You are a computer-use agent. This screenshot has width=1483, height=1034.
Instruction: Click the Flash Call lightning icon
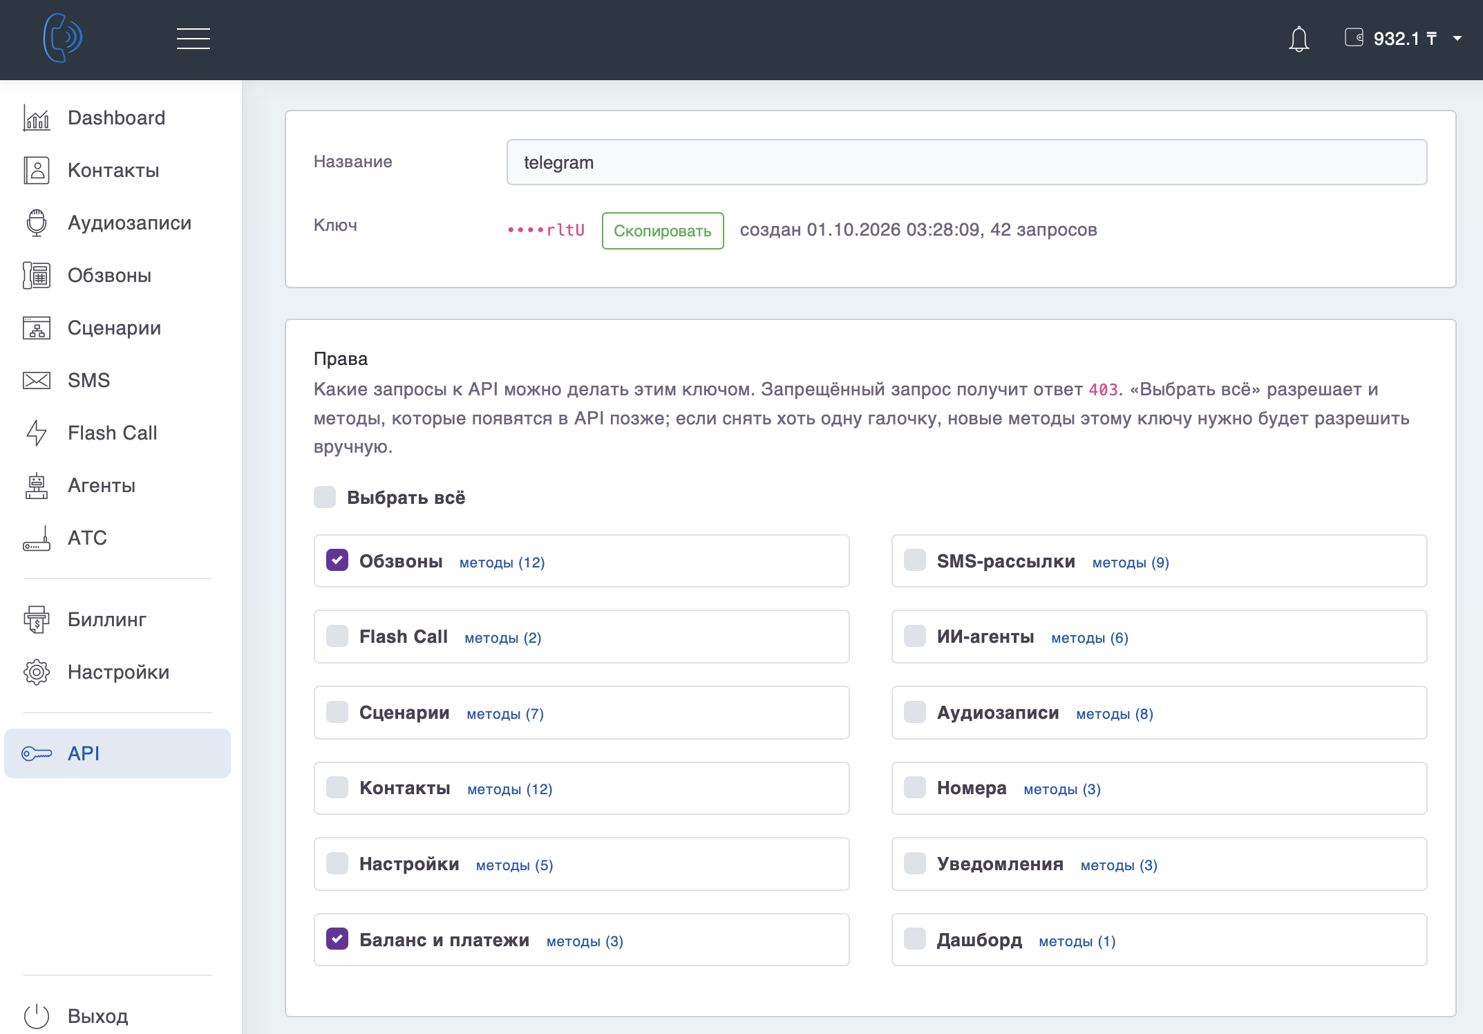37,433
